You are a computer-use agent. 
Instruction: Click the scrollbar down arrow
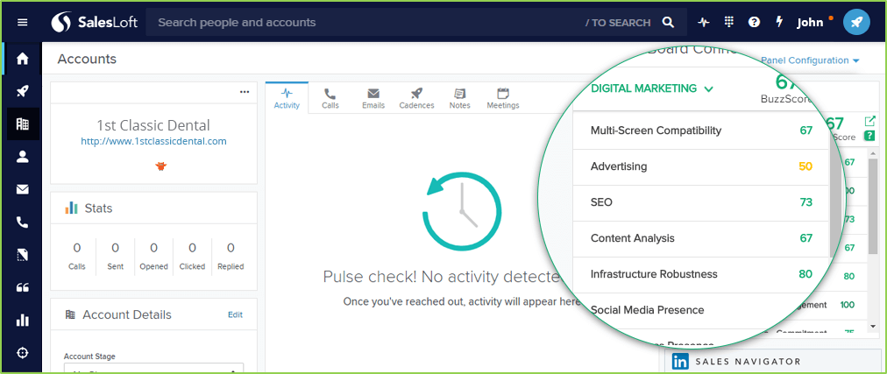tap(874, 327)
